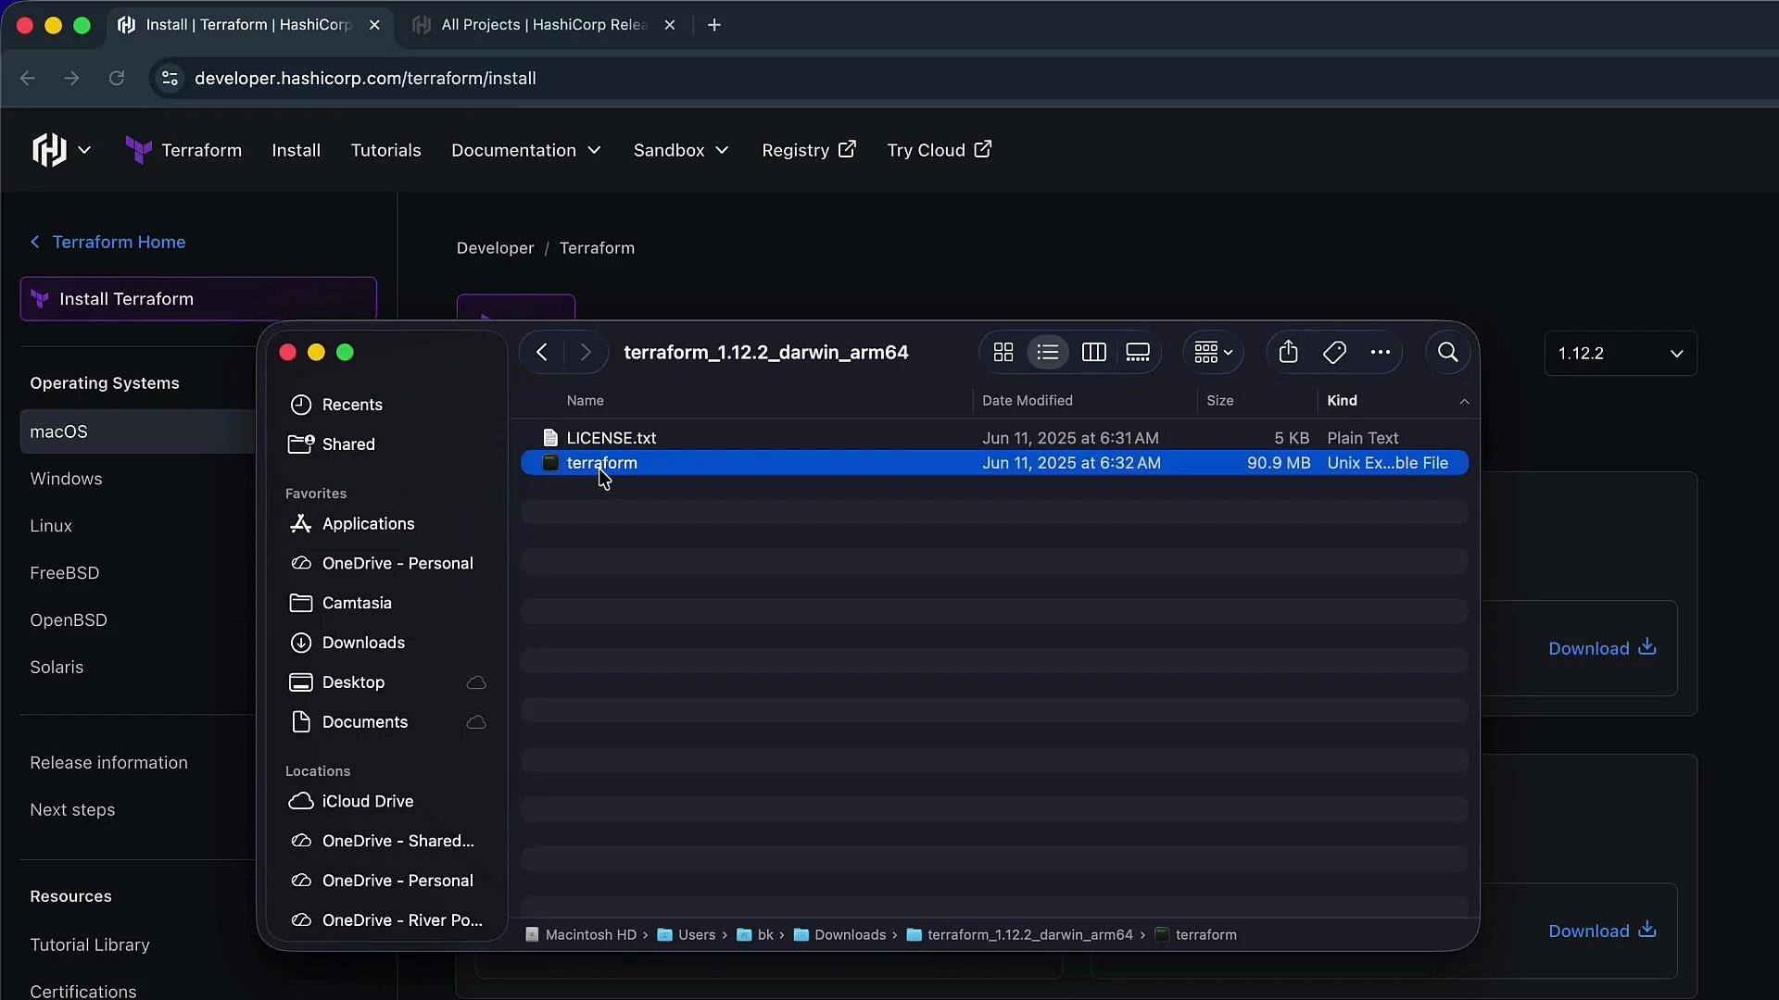Click the Finder Share icon
Image resolution: width=1779 pixels, height=1000 pixels.
pyautogui.click(x=1288, y=352)
